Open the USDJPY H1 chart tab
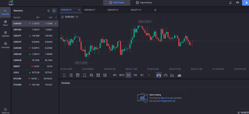Screen dimensions: 249x114 [x=140, y=10]
